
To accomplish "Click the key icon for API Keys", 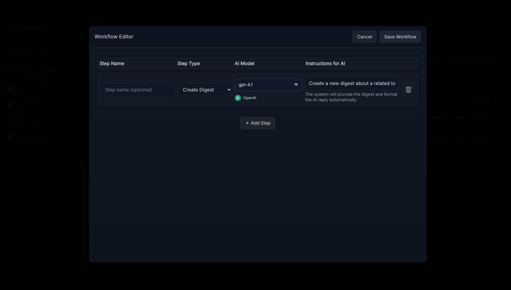I will (10, 121).
